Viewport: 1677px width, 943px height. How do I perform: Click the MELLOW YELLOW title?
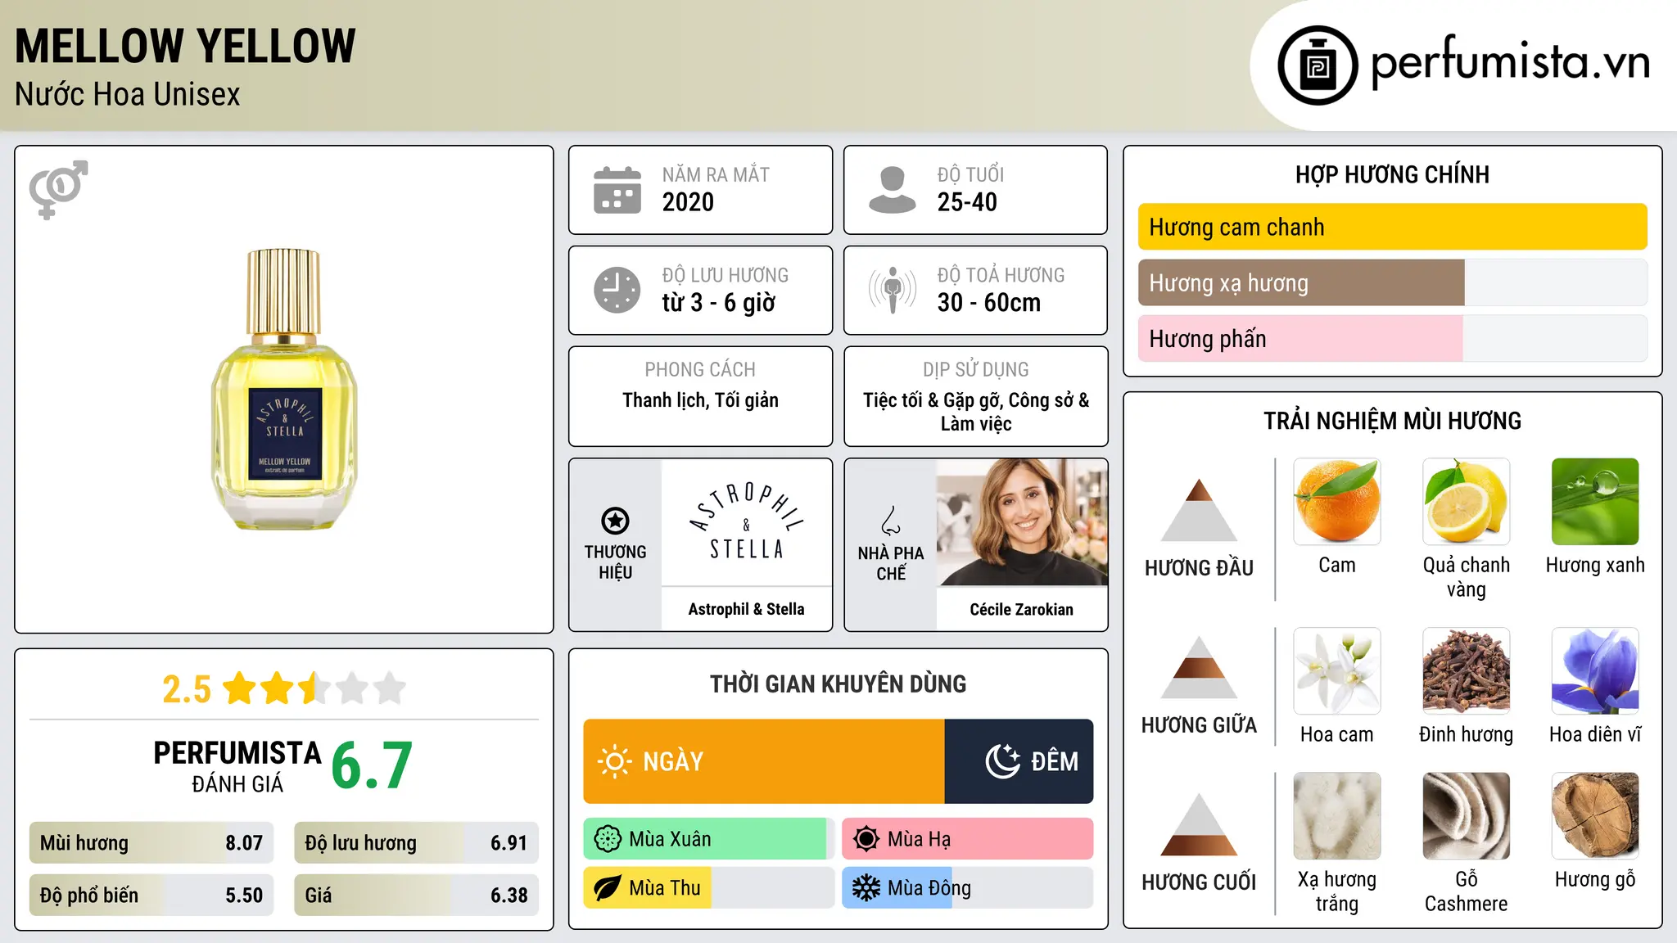185,46
